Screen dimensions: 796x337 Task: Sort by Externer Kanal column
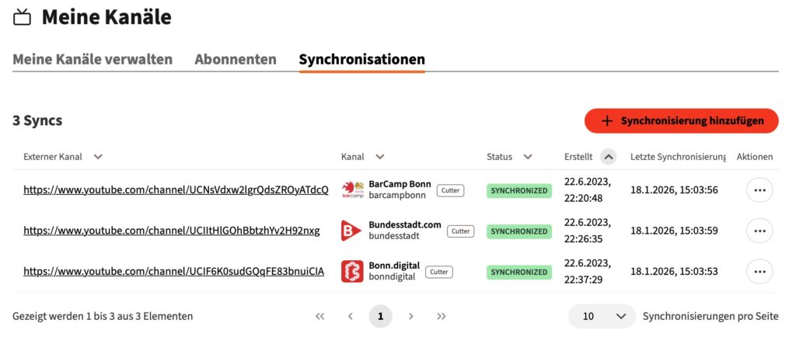tap(98, 157)
